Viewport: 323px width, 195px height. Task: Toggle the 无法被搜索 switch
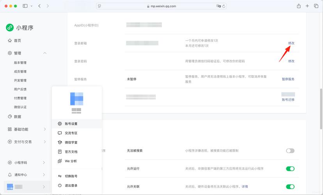point(290,151)
